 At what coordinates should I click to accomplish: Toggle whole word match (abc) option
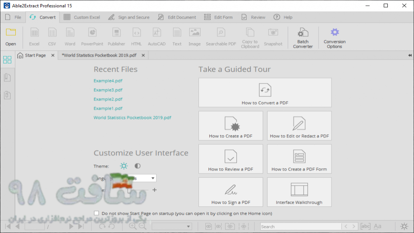point(365,226)
